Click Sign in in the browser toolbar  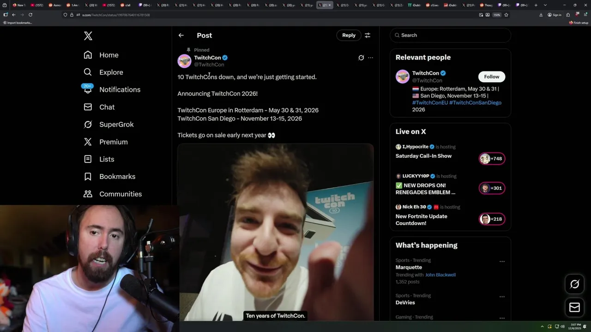[x=555, y=15]
